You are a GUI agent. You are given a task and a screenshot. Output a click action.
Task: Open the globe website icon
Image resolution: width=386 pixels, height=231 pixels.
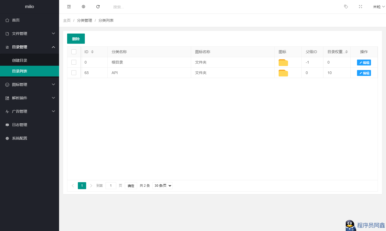coord(83,7)
